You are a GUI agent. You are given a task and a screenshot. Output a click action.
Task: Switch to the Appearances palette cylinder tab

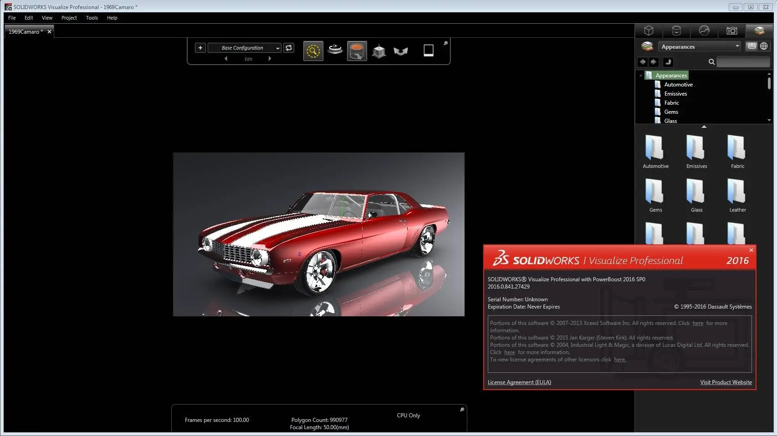pos(677,30)
